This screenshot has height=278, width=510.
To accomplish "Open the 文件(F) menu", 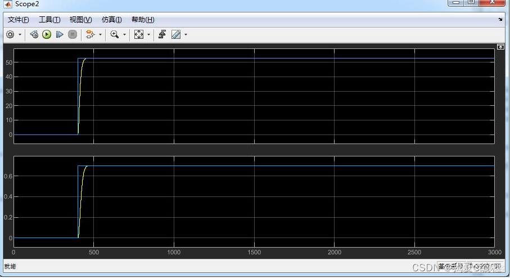I will point(18,20).
